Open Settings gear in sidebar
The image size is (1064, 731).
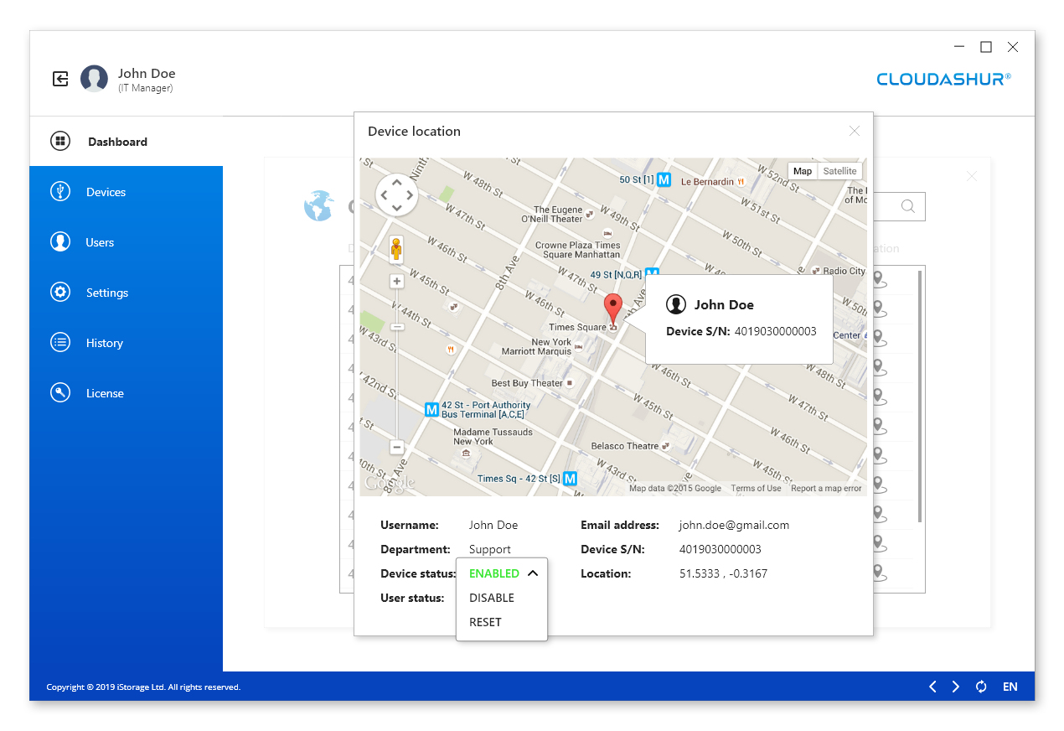[60, 293]
